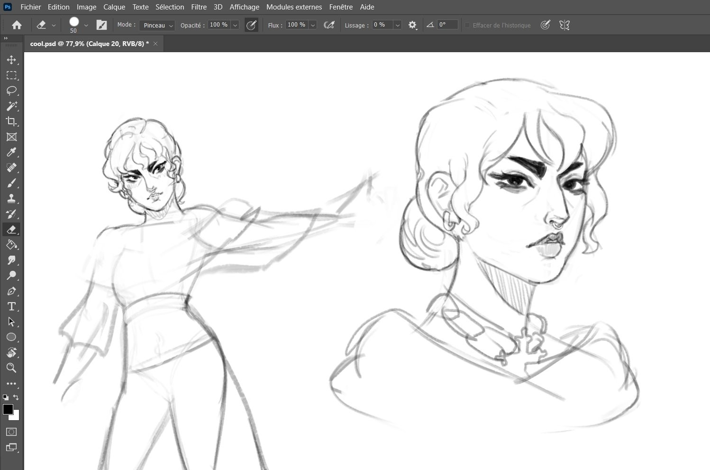Viewport: 710px width, 470px height.
Task: Select the Hand tool
Action: [x=11, y=352]
